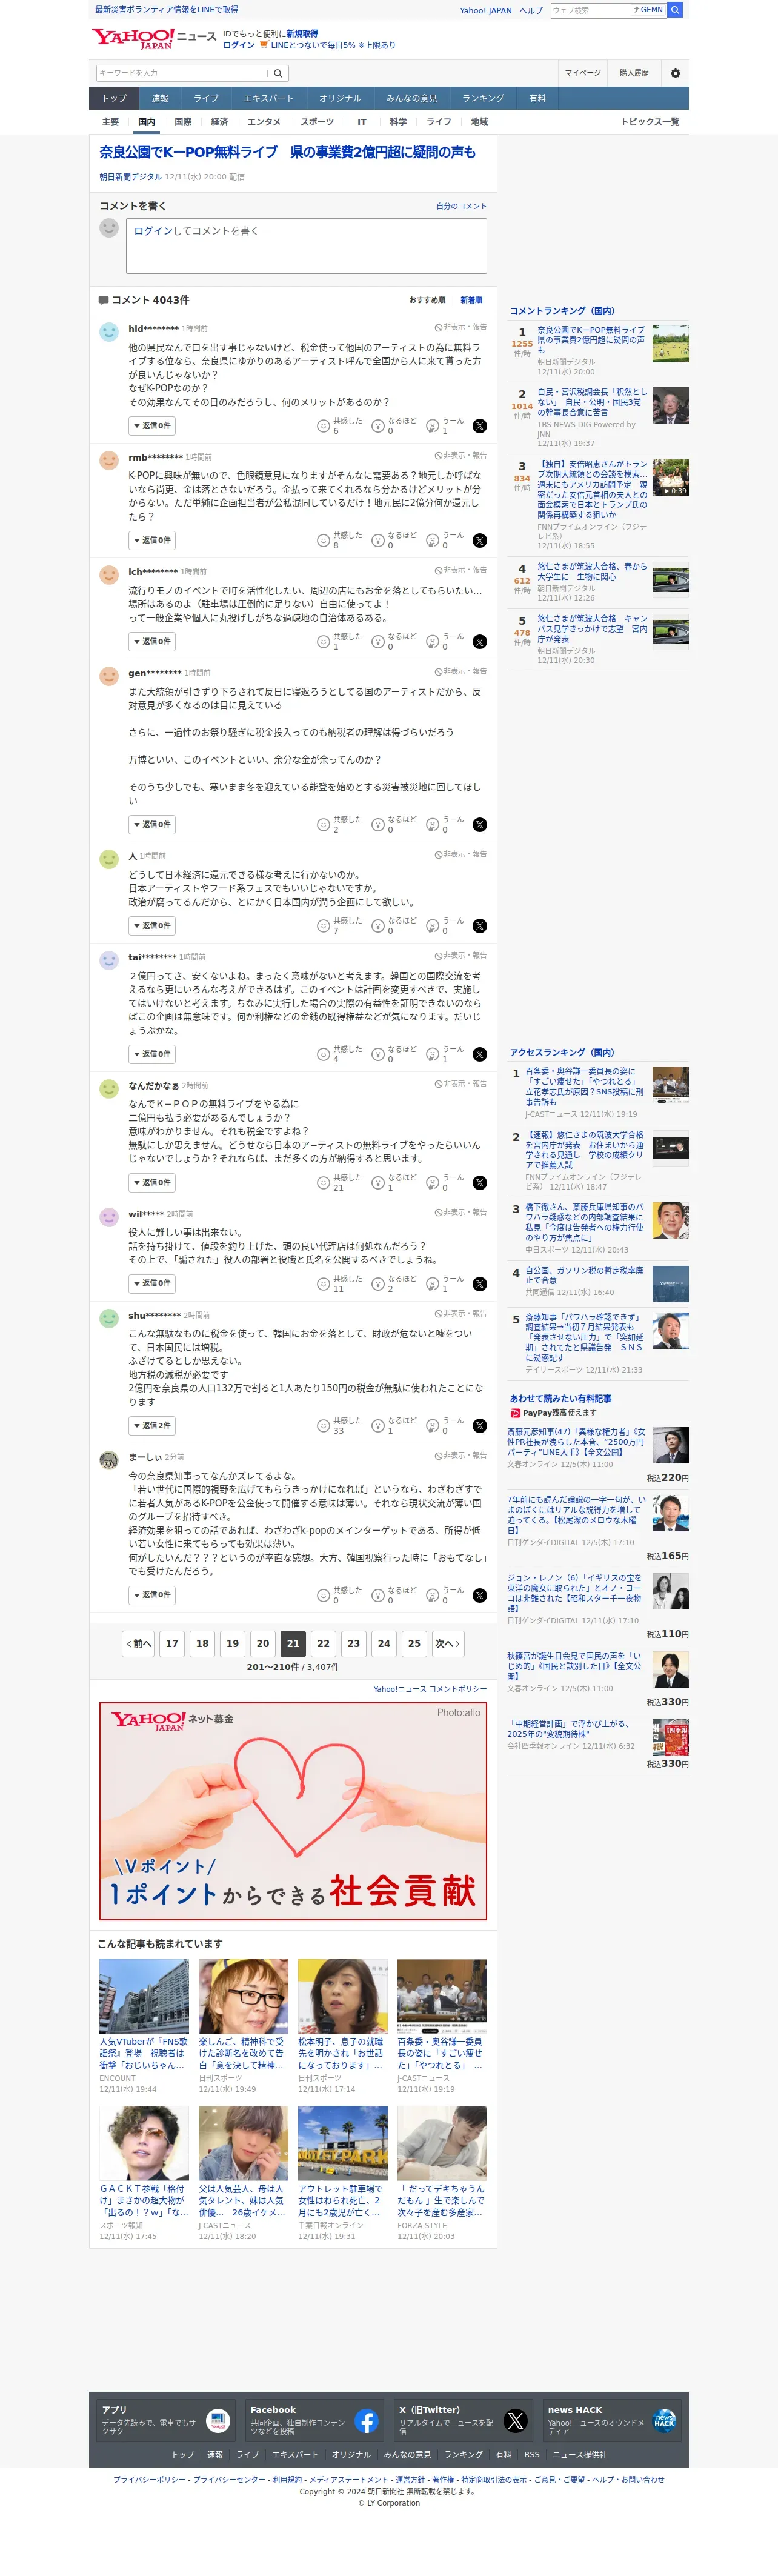The image size is (778, 2576).
Task: Click なるほど icon on shu******** comment
Action: 378,1426
